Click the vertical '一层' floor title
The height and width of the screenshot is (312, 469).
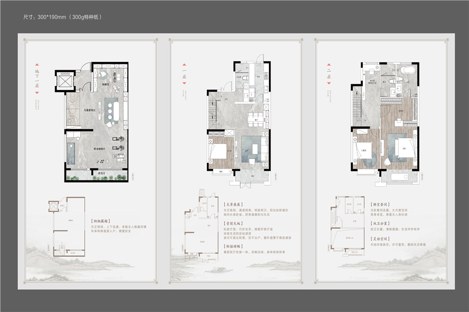184,74
